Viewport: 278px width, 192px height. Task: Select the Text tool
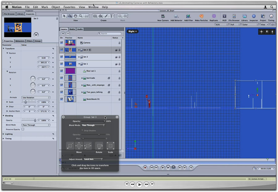tap(111, 16)
